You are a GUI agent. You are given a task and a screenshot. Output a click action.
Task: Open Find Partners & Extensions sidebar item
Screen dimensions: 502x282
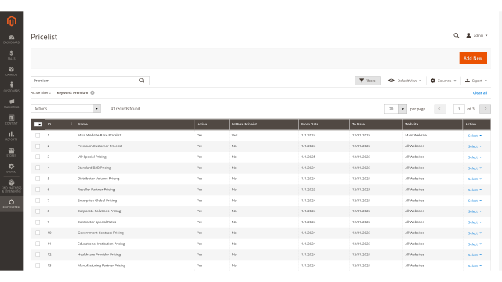coord(11,186)
